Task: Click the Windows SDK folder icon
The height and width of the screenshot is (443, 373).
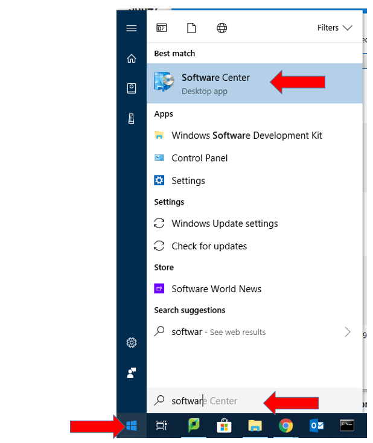Action: click(x=159, y=135)
